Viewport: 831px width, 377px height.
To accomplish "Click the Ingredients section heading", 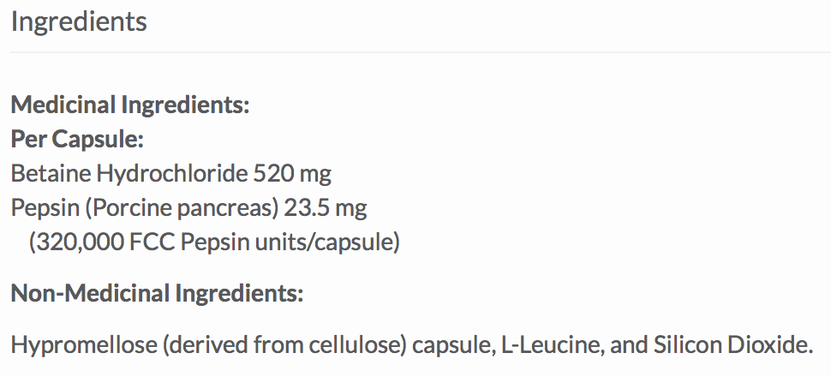I will pyautogui.click(x=79, y=21).
